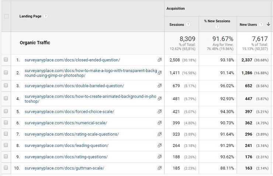Open guttman-scale page external link icon

(159, 168)
